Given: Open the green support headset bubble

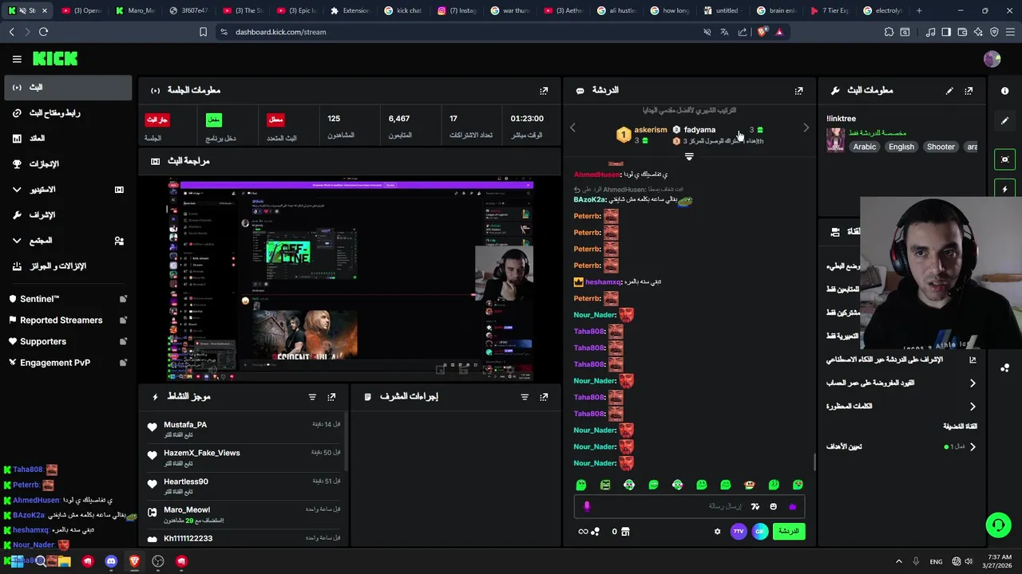Looking at the screenshot, I should (998, 525).
